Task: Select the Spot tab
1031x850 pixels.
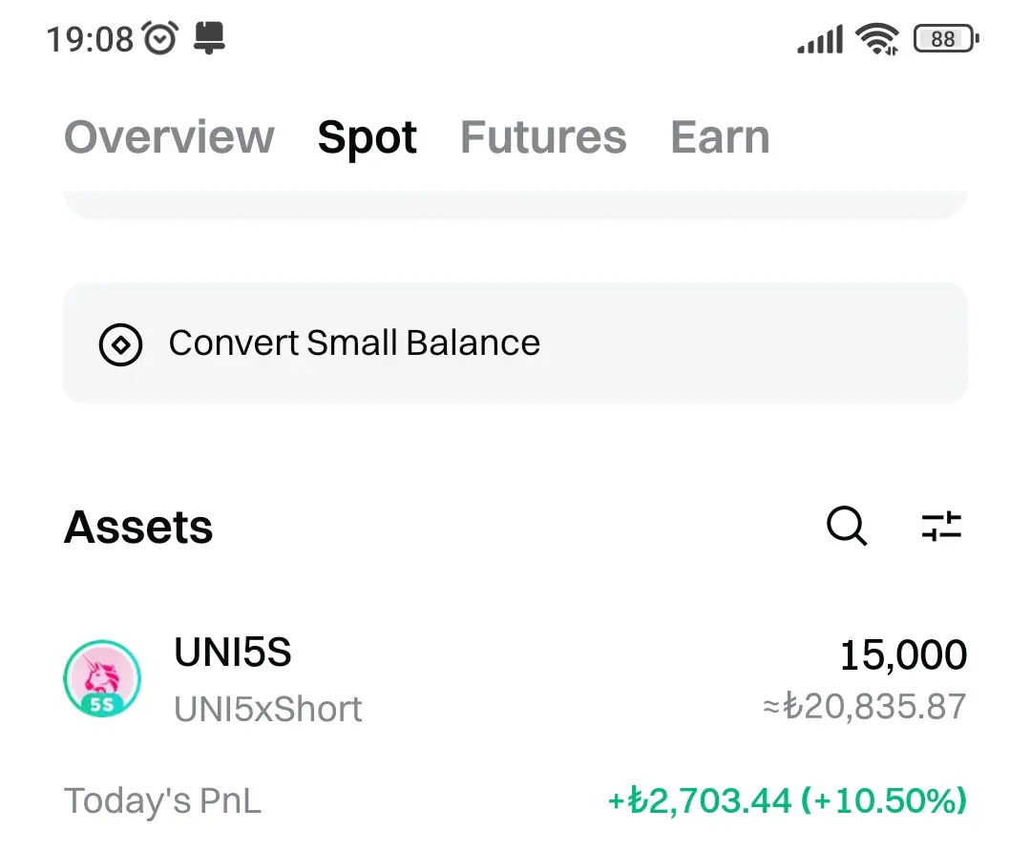Action: [x=367, y=137]
